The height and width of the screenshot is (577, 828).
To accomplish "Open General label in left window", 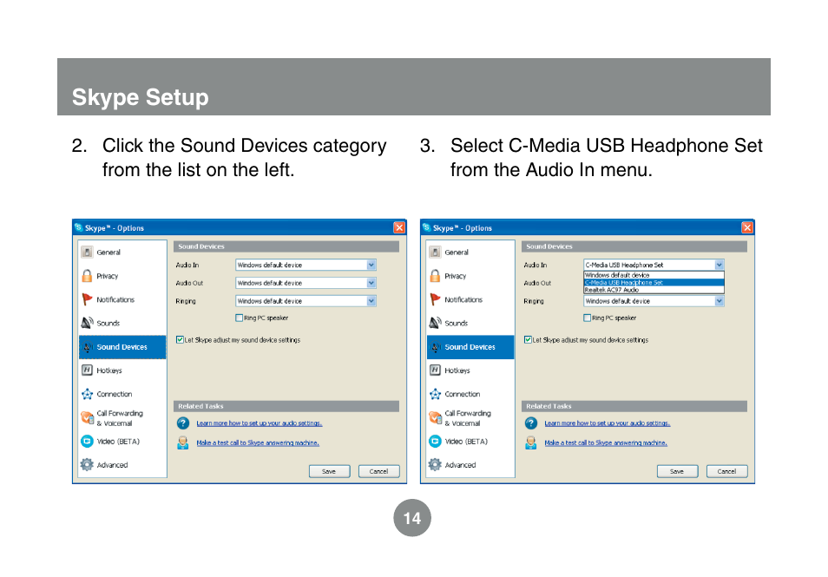I will [108, 252].
